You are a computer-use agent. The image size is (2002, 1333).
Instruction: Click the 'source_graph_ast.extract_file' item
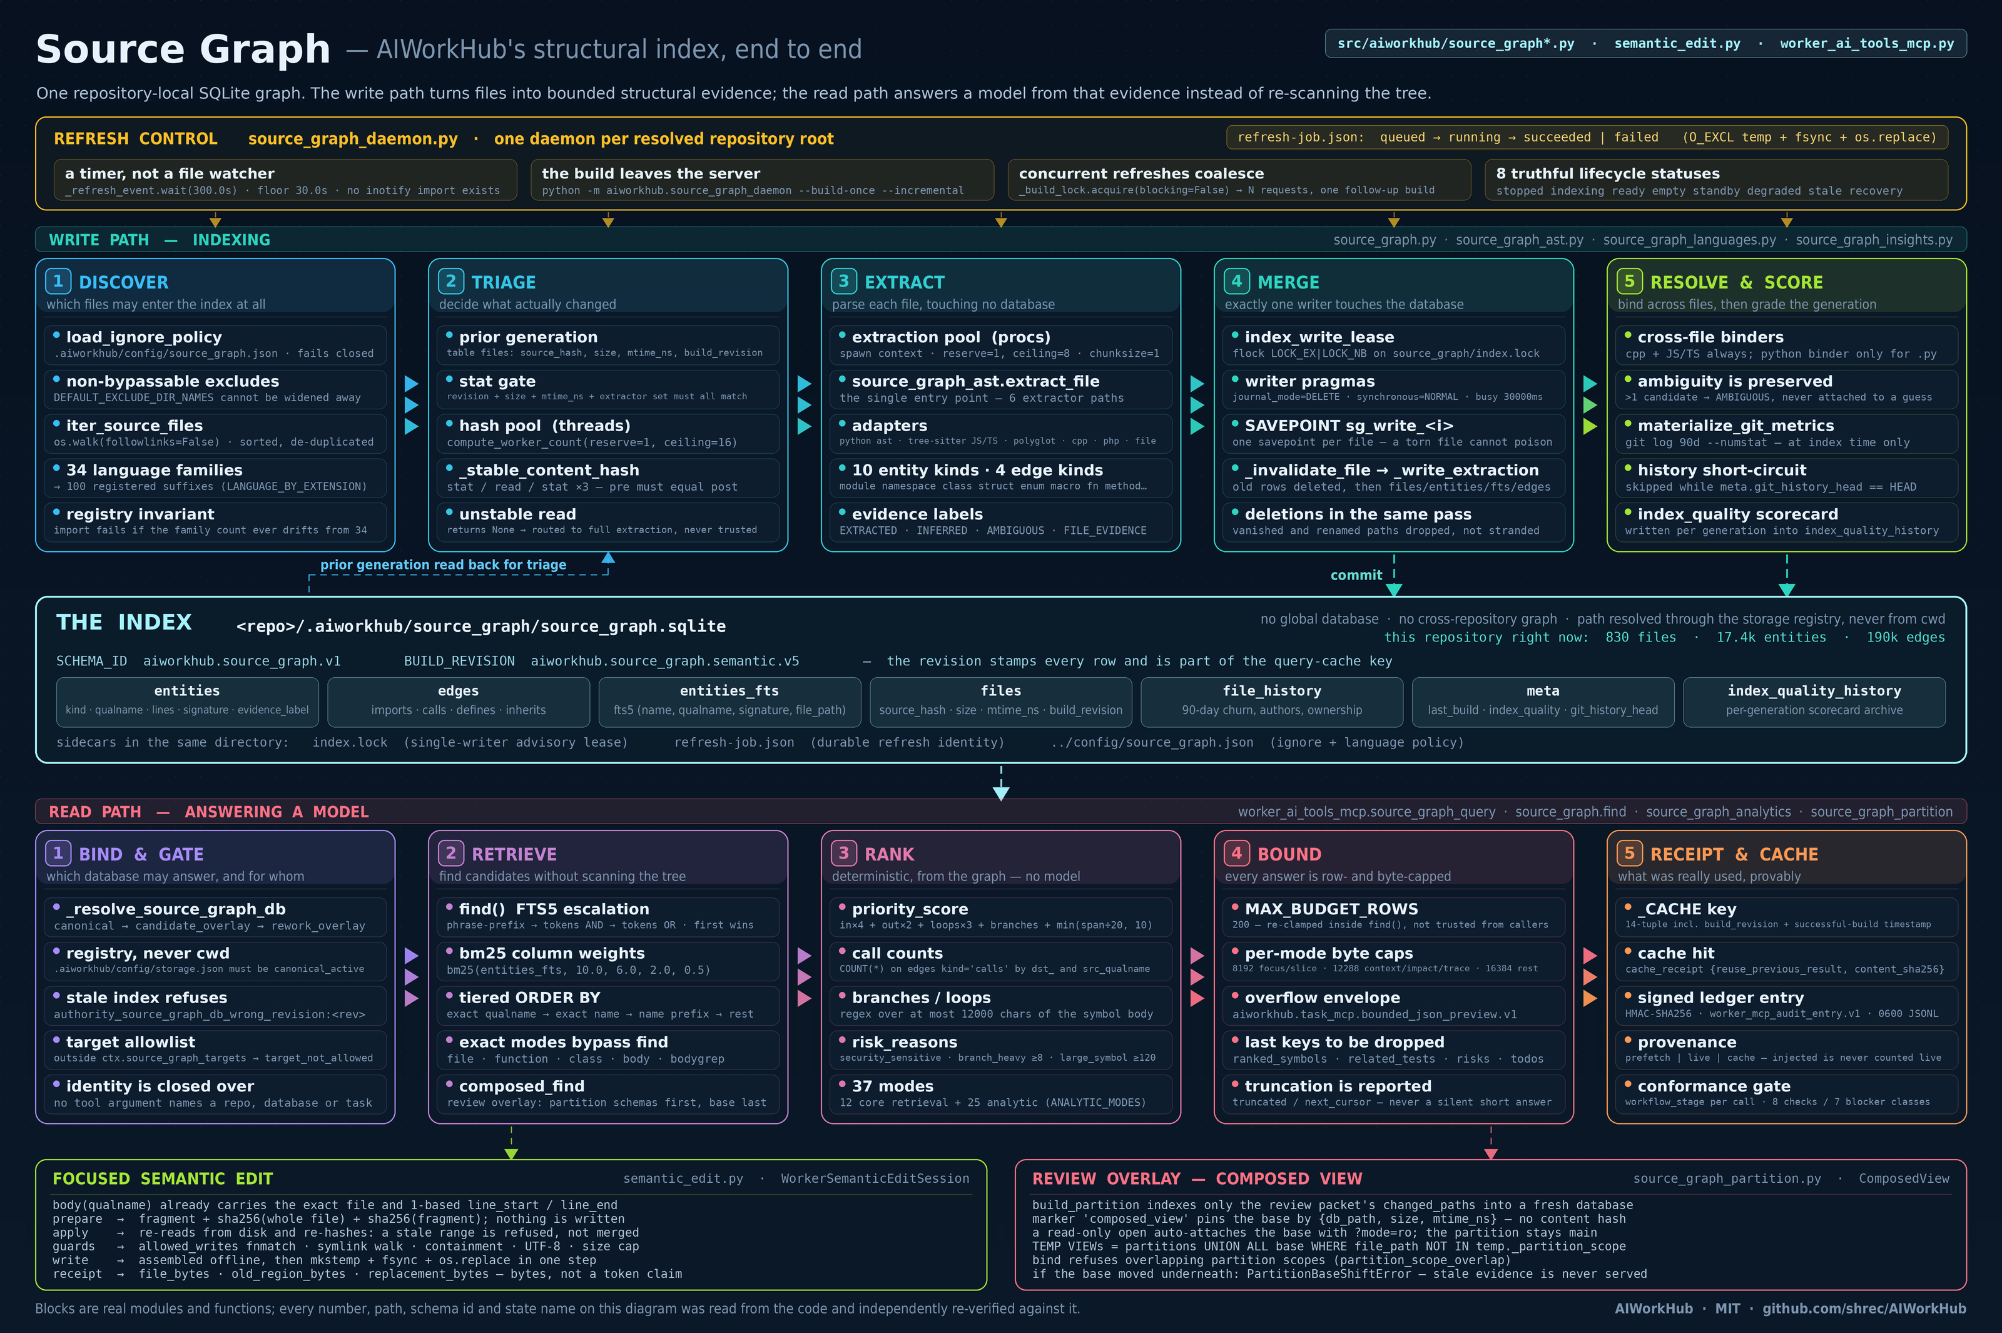[1001, 389]
